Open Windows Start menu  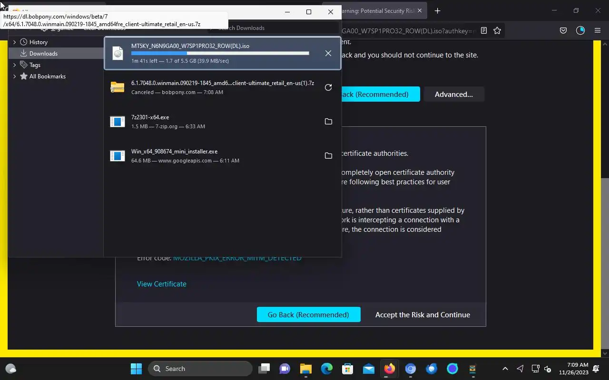(x=136, y=369)
